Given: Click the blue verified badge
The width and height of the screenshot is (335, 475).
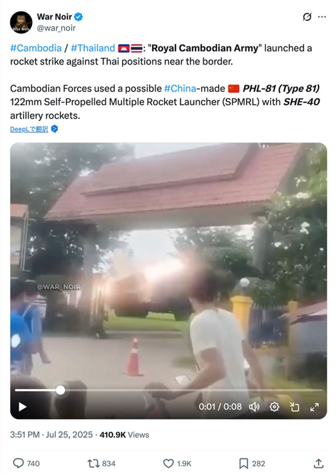Looking at the screenshot, I should (x=78, y=17).
